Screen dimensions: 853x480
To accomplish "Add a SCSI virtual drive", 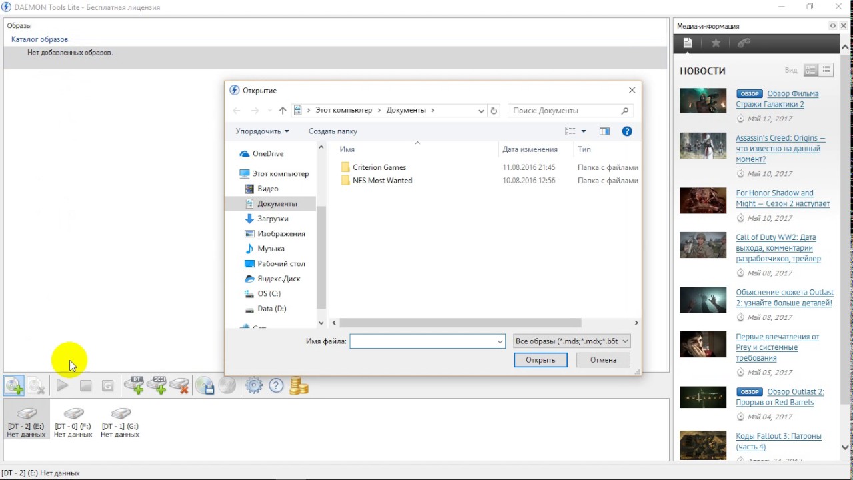I will pyautogui.click(x=157, y=385).
